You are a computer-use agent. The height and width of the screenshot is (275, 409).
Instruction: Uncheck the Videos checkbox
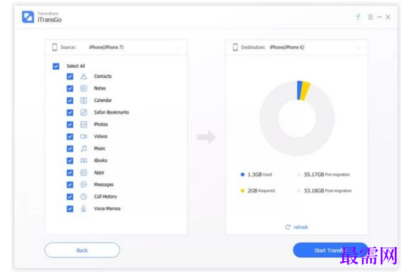(70, 137)
